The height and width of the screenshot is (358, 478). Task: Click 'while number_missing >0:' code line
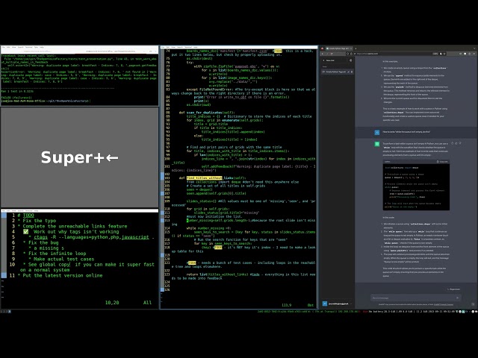209,228
